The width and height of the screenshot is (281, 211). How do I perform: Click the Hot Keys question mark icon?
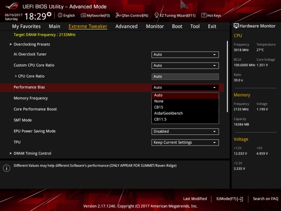tap(204, 15)
